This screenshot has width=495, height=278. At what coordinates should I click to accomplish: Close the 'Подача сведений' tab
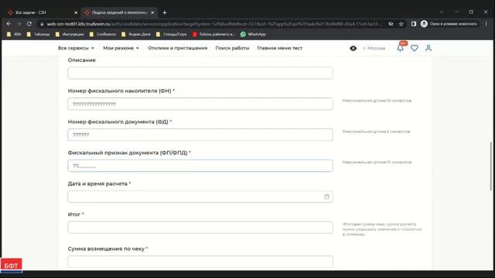pyautogui.click(x=152, y=12)
